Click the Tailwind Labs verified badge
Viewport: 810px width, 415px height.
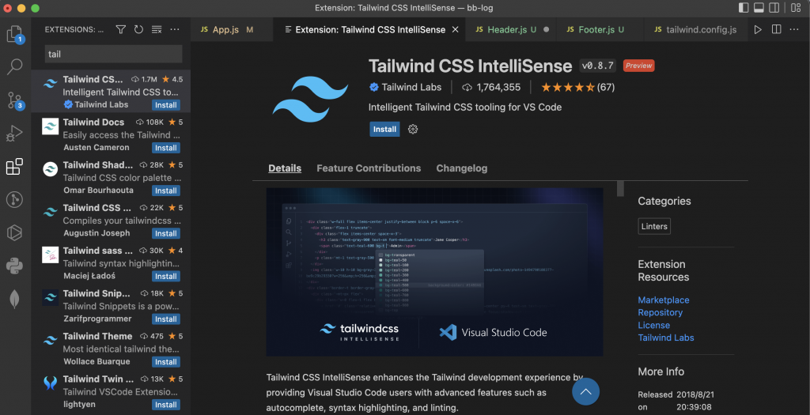pyautogui.click(x=374, y=87)
